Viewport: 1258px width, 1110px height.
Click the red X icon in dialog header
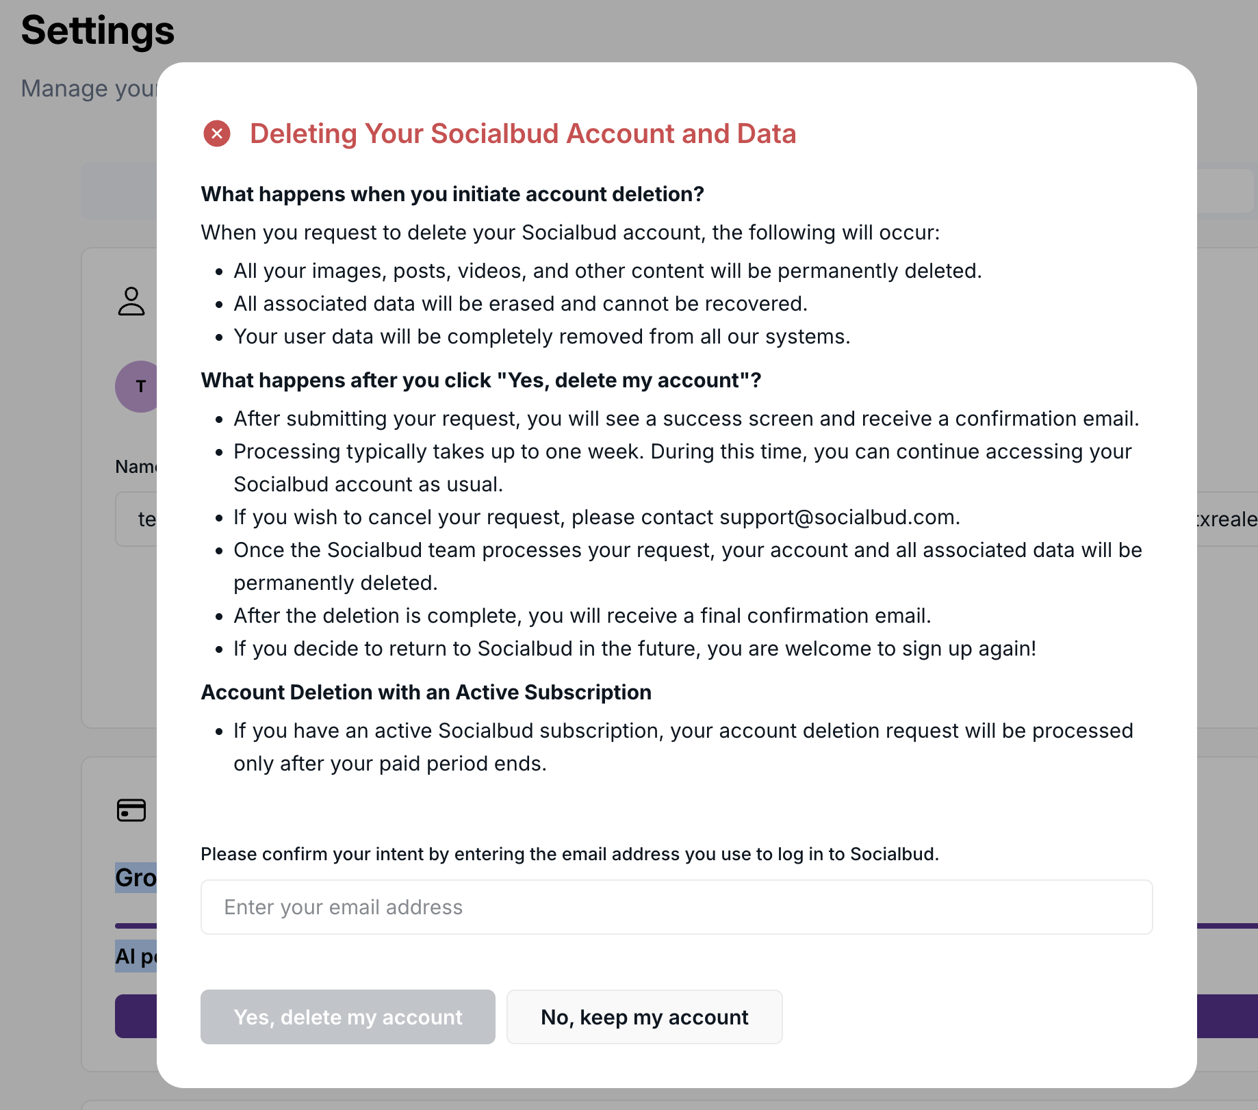point(217,133)
